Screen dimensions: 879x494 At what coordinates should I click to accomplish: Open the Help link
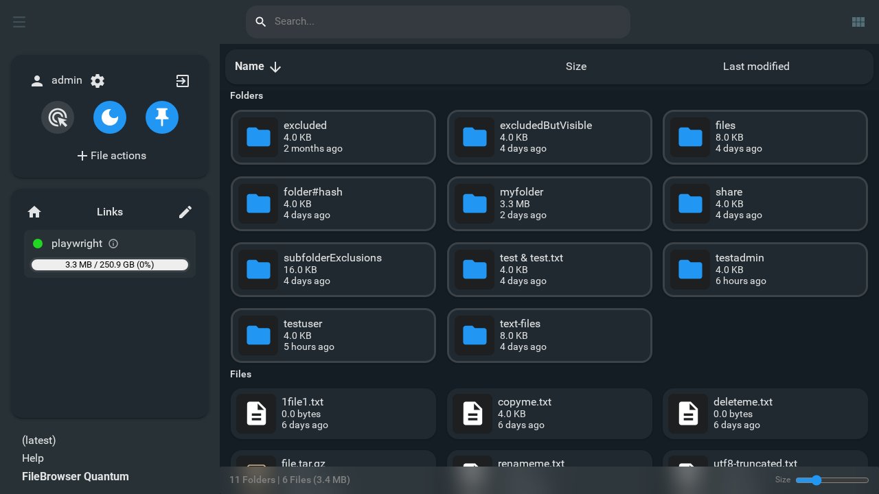click(x=32, y=458)
